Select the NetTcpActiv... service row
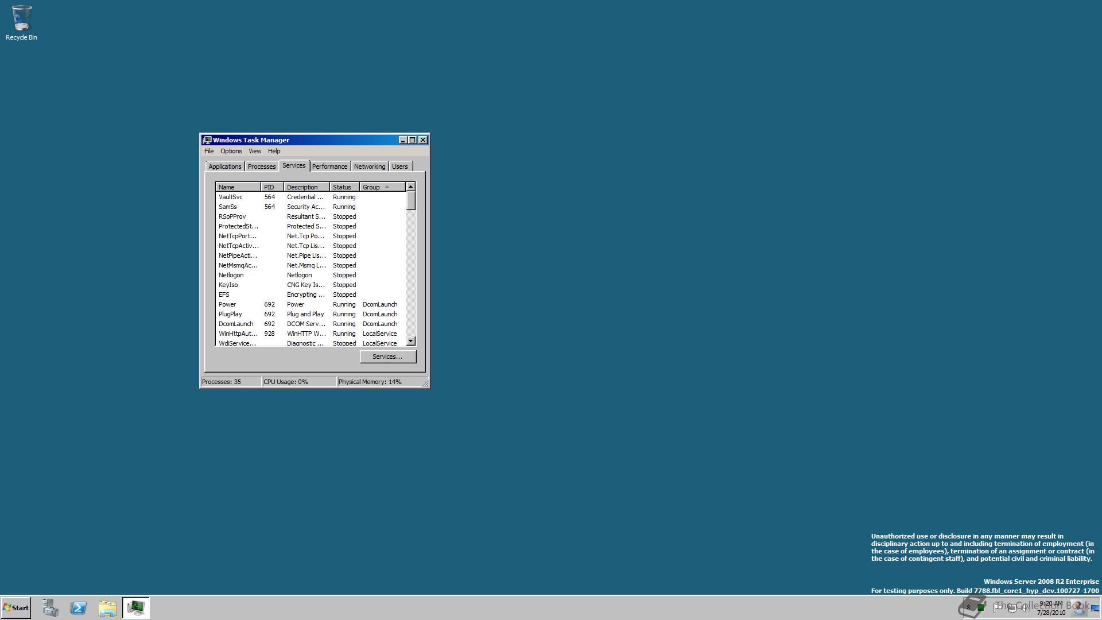 click(x=311, y=246)
